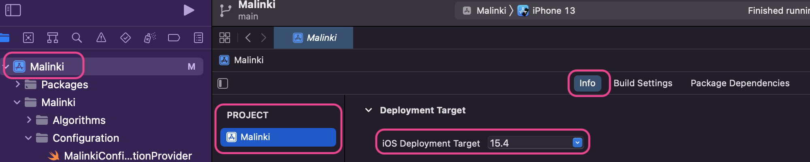Collapse the Malinki folder
This screenshot has height=162, width=810.
pos(17,102)
